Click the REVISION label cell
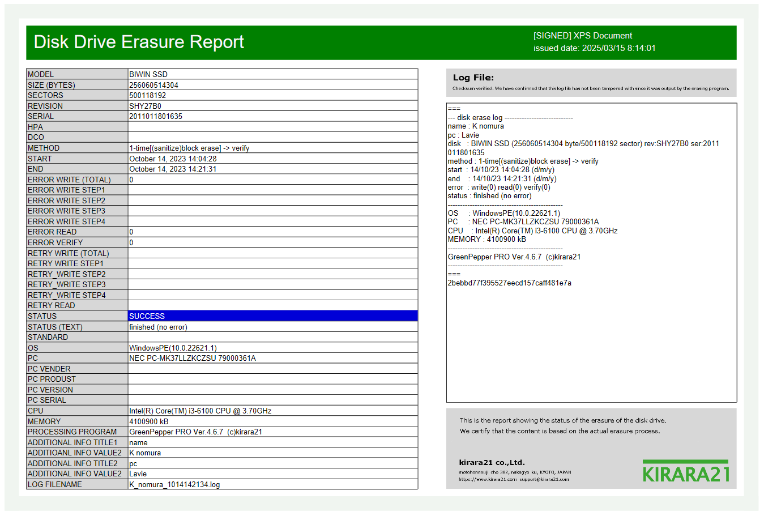The width and height of the screenshot is (764, 516). 77,106
